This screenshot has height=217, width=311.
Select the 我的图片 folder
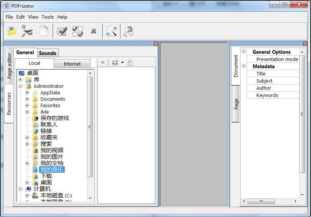pos(52,157)
